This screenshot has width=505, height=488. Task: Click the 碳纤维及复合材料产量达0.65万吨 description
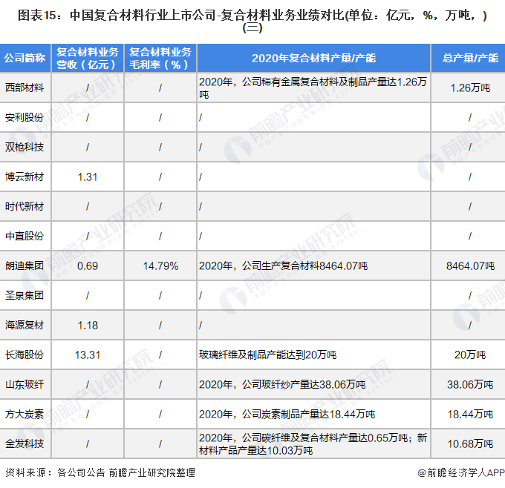pos(313,444)
